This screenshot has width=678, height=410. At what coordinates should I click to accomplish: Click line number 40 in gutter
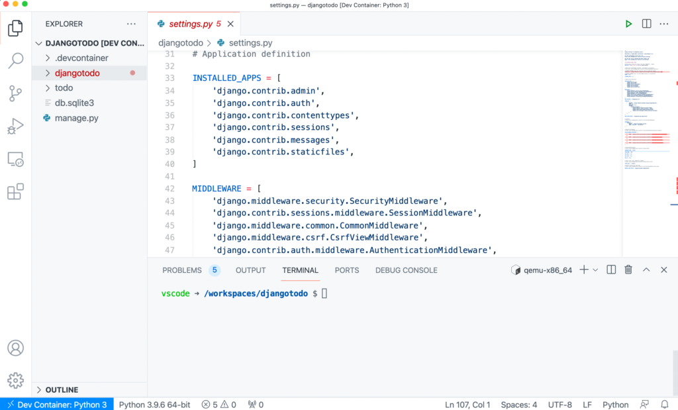click(169, 164)
